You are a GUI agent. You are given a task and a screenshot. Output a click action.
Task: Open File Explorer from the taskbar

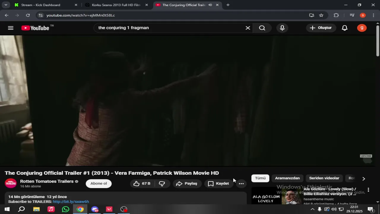coord(36,209)
